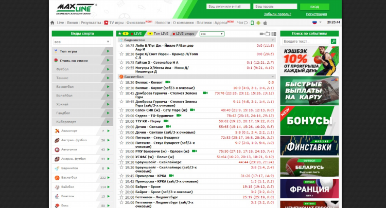Open the Новости link
This screenshot has width=386, height=208.
[163, 23]
